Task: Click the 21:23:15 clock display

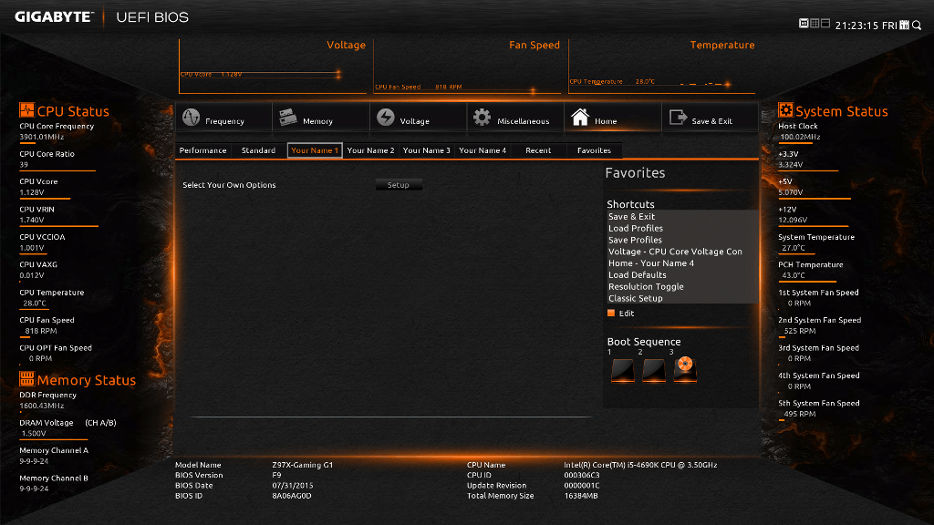Action: 857,26
